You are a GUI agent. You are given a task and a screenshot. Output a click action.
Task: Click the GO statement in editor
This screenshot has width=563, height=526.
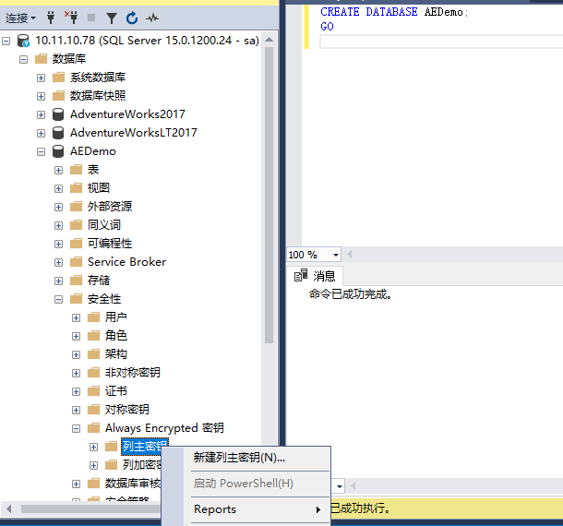(327, 27)
